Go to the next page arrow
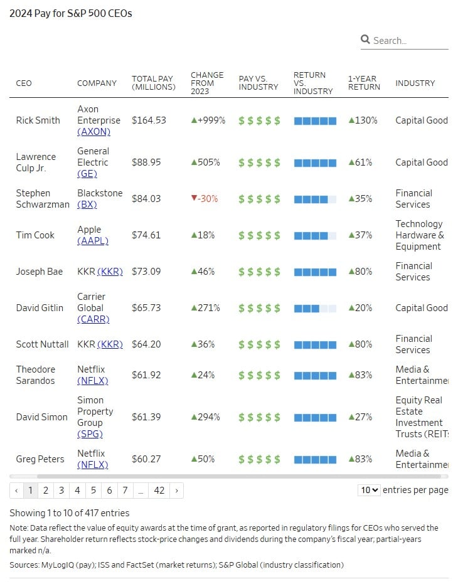 pyautogui.click(x=177, y=491)
